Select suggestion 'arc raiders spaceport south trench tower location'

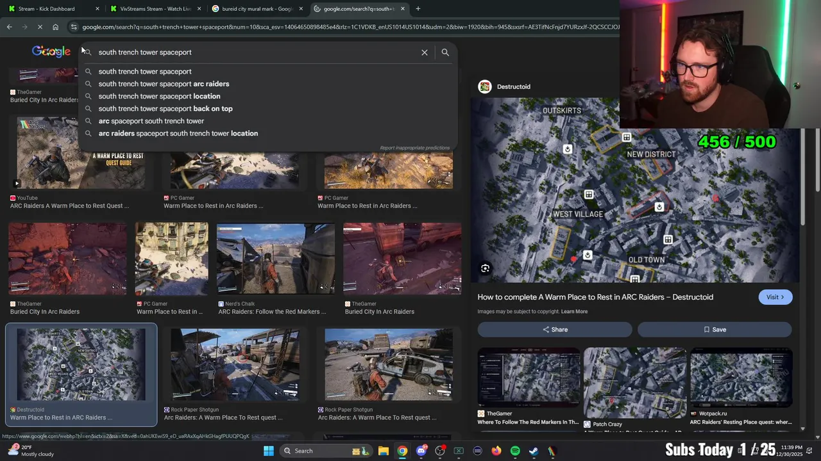tap(269, 133)
